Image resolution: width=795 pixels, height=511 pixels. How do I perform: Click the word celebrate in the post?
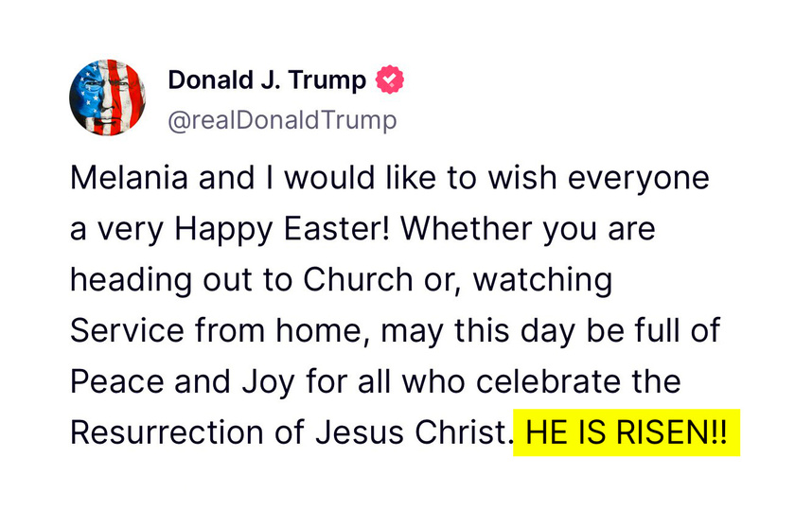point(548,381)
